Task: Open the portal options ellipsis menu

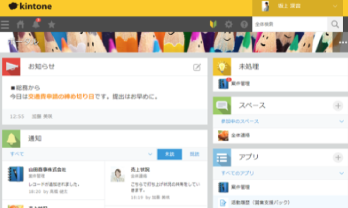Action: coord(343,42)
